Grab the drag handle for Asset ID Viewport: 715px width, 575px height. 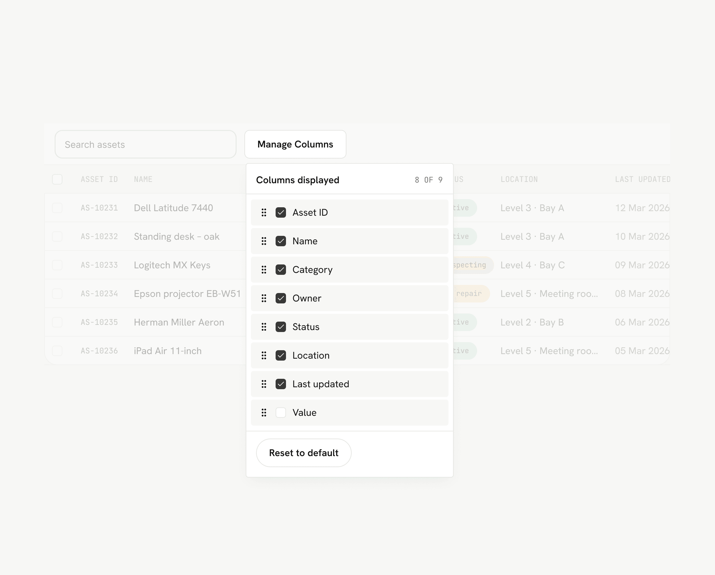pos(264,212)
